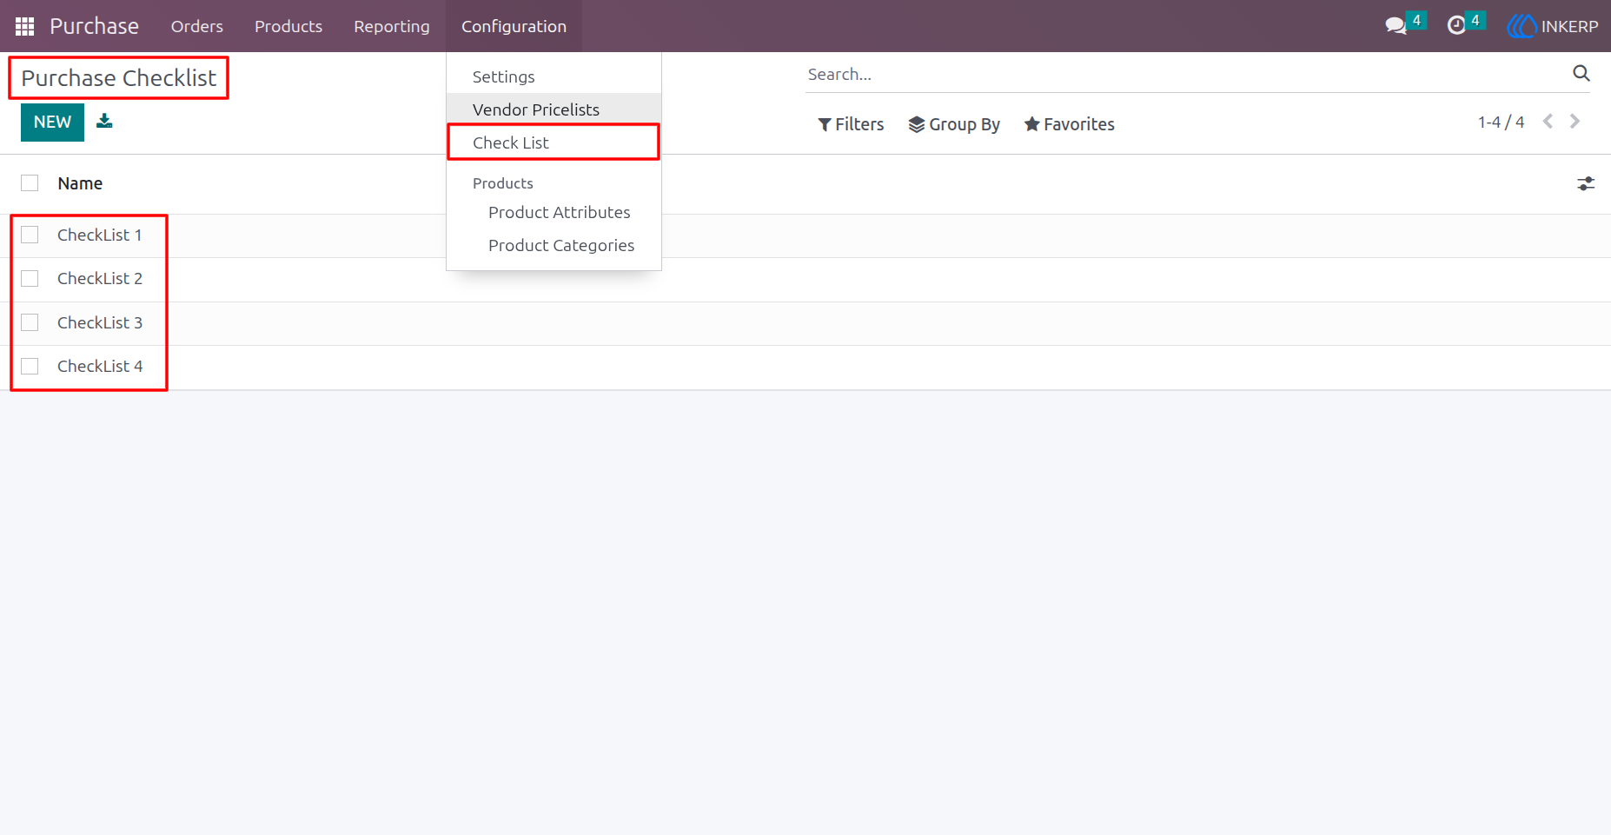Open the CheckList 2 record
Image resolution: width=1611 pixels, height=835 pixels.
100,278
